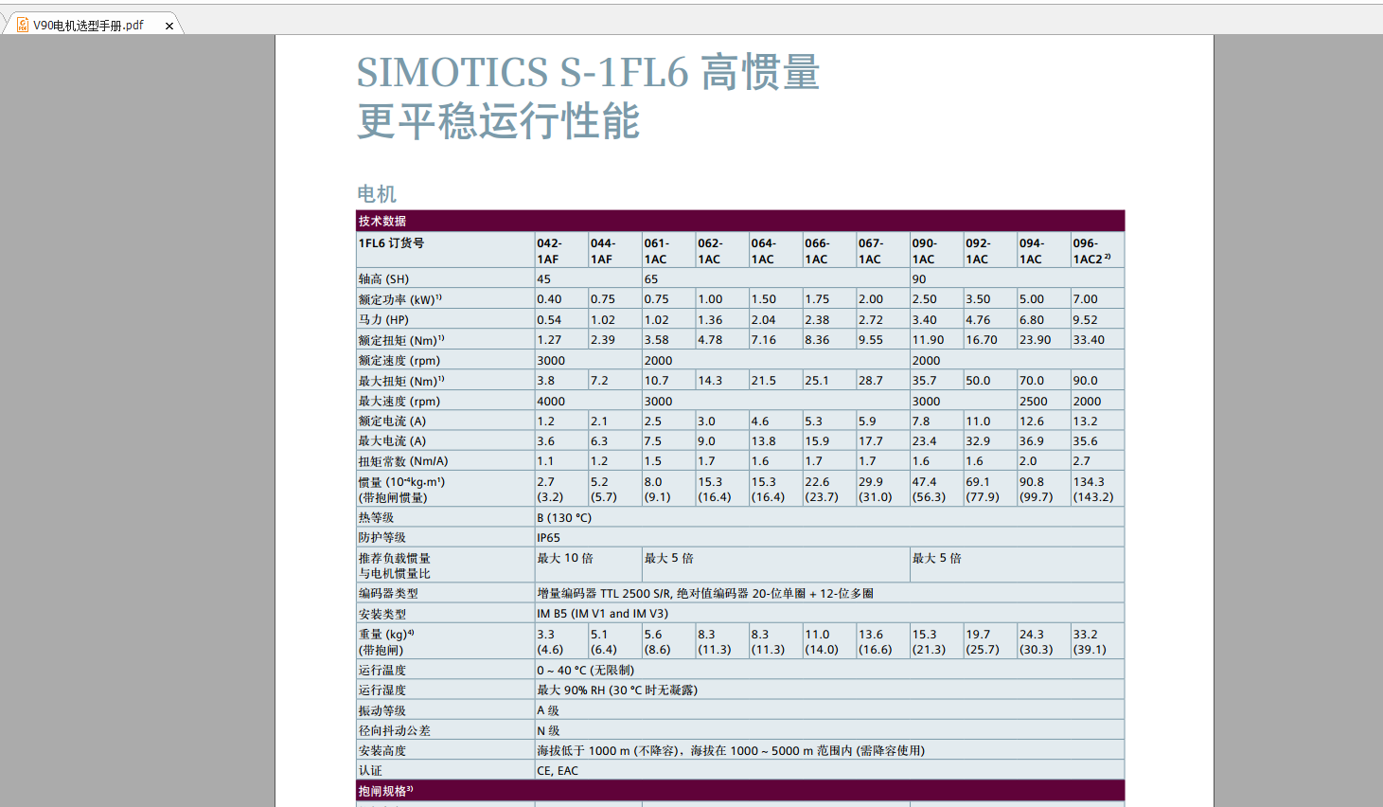Image resolution: width=1383 pixels, height=807 pixels.
Task: Click the 更平稳运行性能 subtitle line
Action: [498, 122]
